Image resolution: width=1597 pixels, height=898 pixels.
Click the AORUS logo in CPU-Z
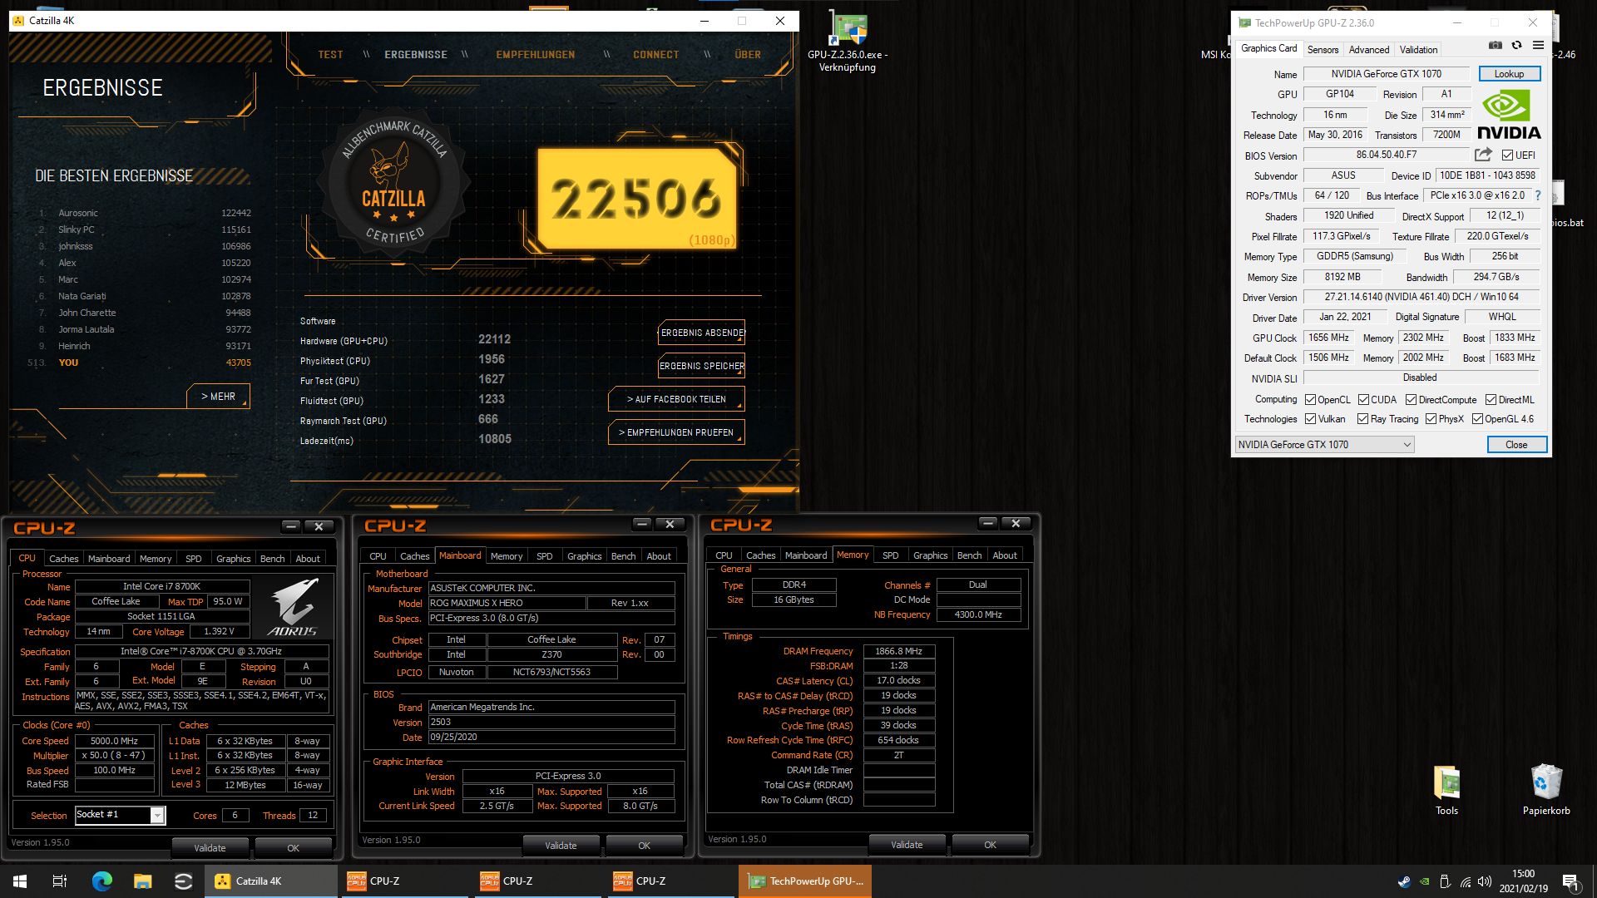pyautogui.click(x=292, y=608)
